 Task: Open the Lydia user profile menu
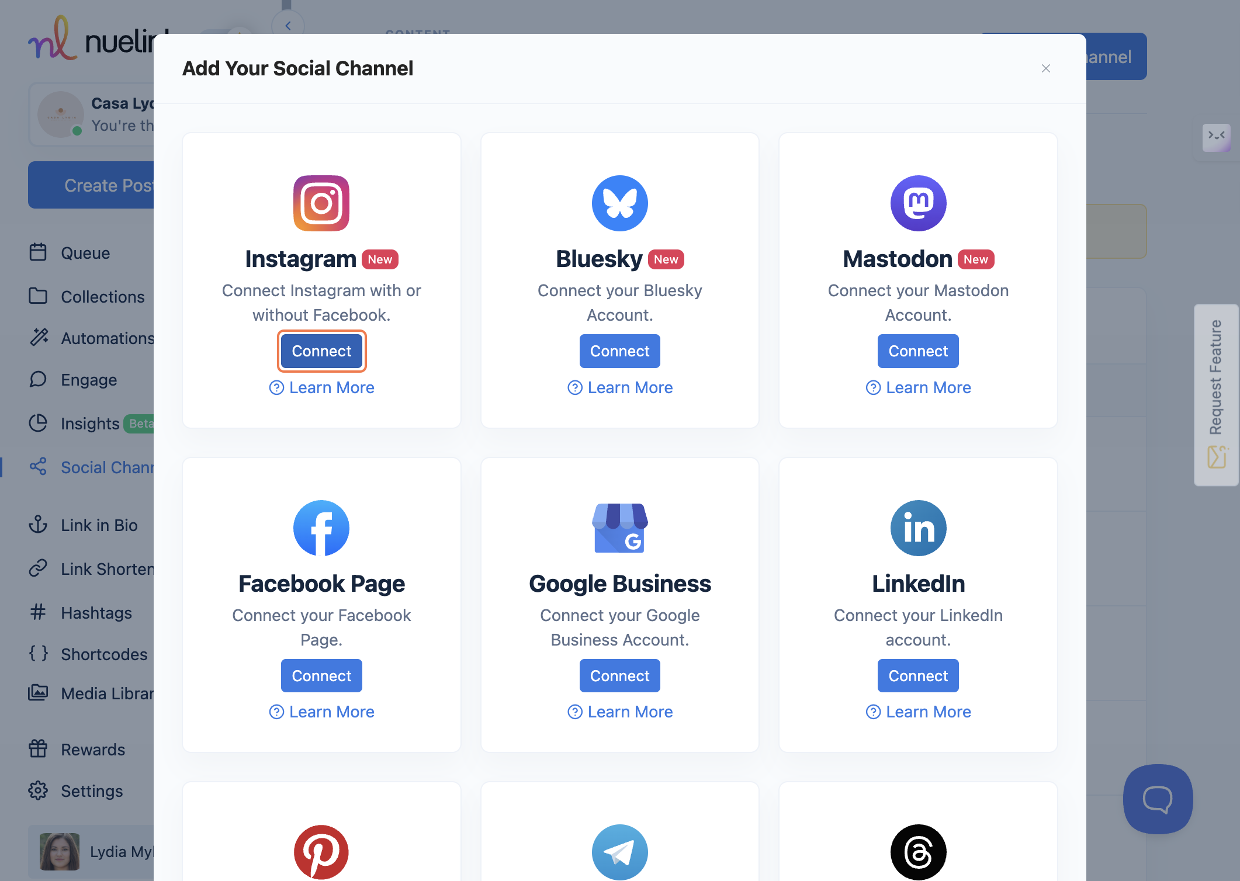[x=91, y=852]
